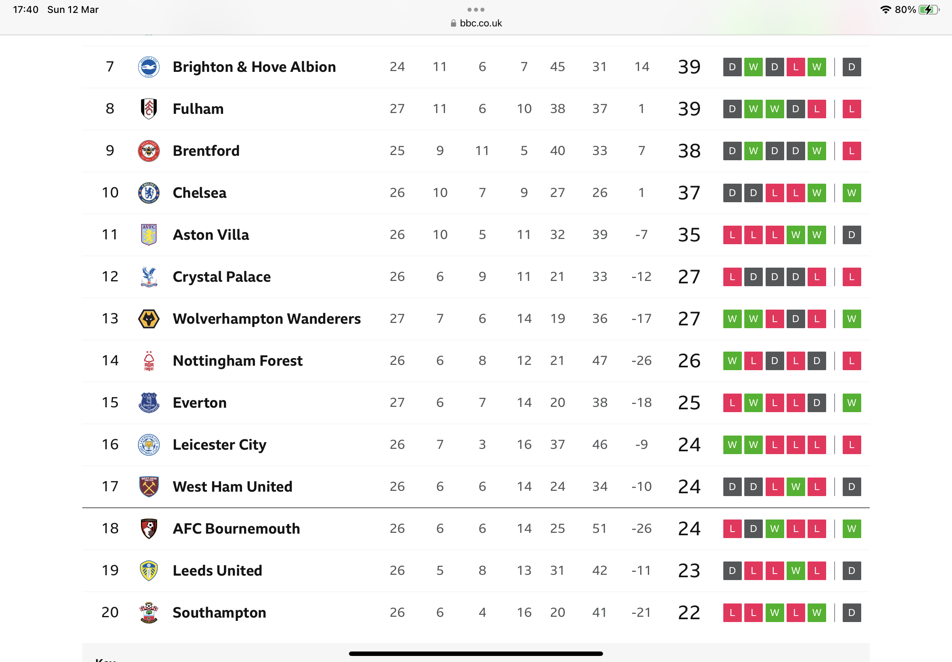The image size is (952, 662).
Task: Open the Leicester City team link
Action: (x=219, y=445)
